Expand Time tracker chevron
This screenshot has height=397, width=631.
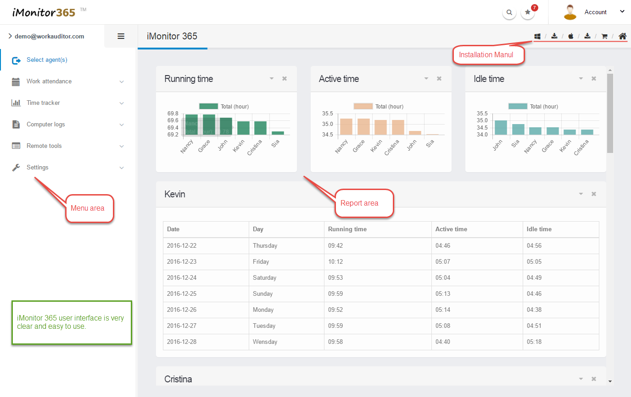[122, 103]
